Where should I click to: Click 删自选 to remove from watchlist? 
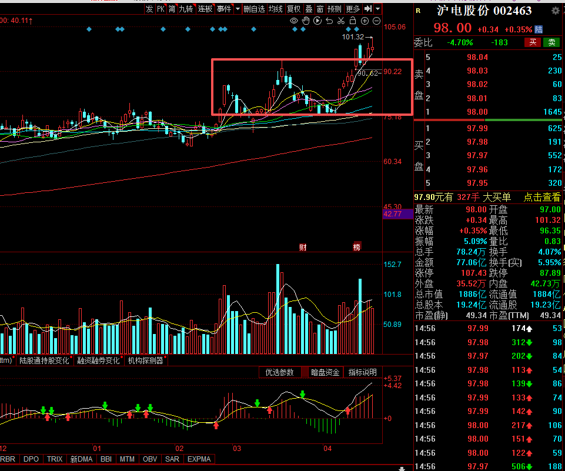[x=254, y=9]
